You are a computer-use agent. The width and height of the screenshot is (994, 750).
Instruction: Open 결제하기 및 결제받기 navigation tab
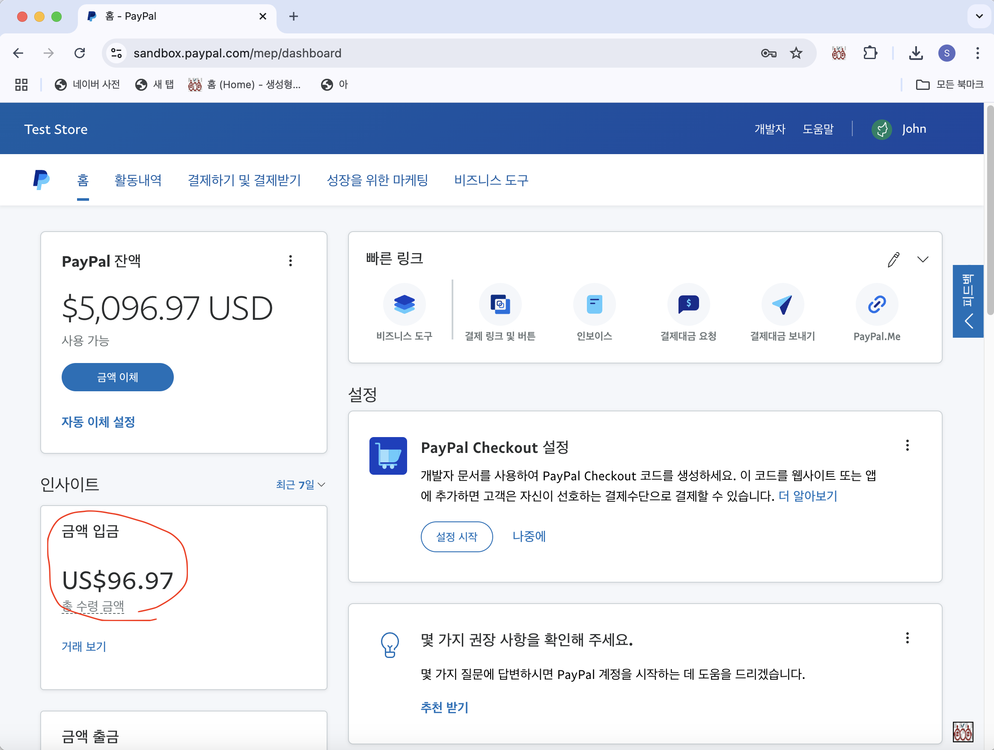point(244,180)
